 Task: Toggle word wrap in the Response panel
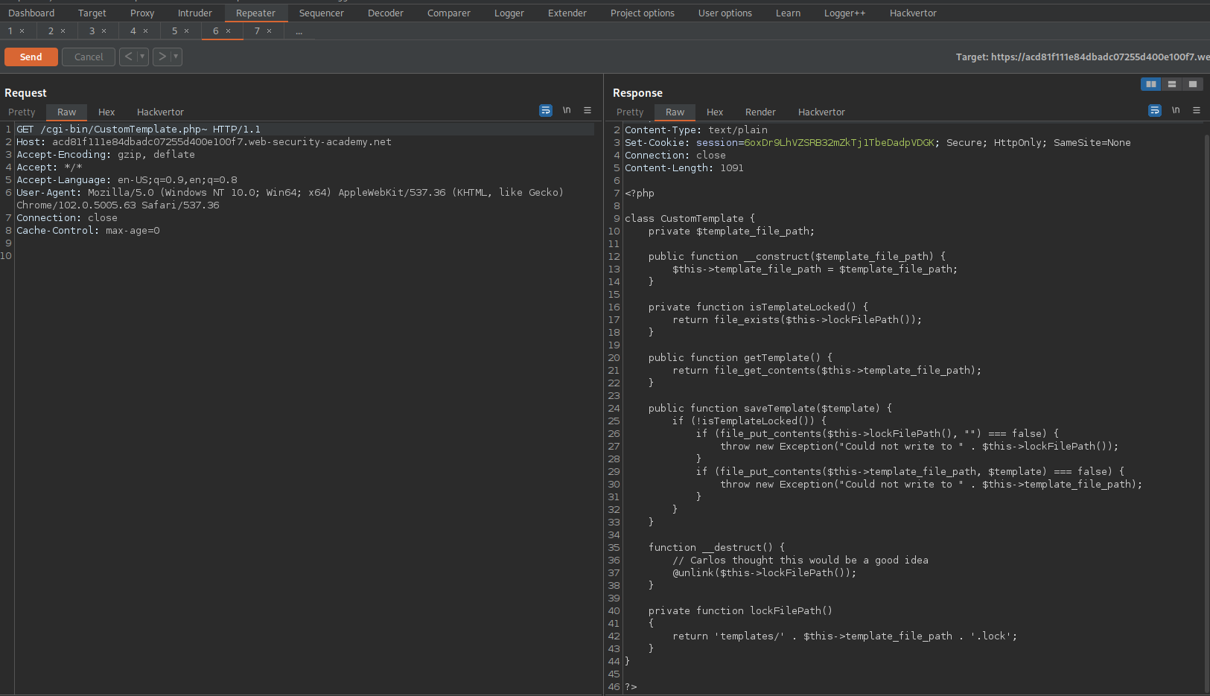point(1155,110)
